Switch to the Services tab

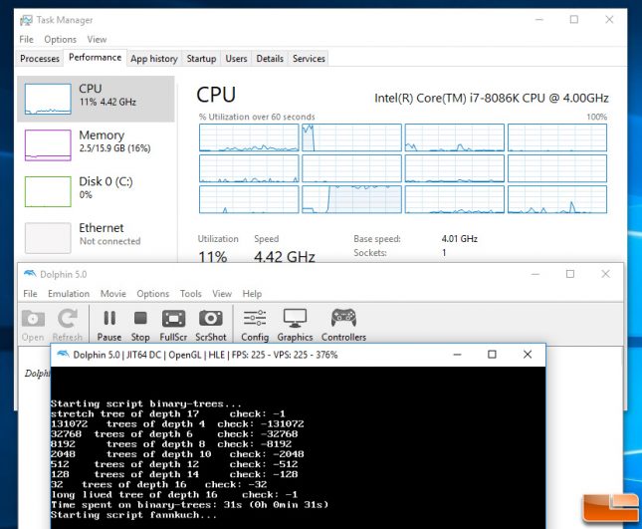click(309, 59)
